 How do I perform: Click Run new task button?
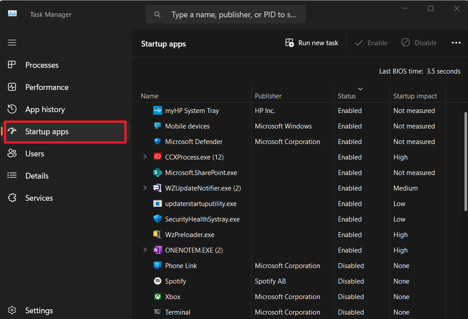click(x=312, y=43)
